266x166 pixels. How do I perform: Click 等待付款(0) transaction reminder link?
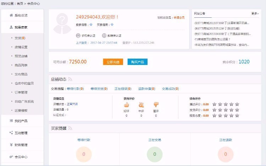click(75, 89)
